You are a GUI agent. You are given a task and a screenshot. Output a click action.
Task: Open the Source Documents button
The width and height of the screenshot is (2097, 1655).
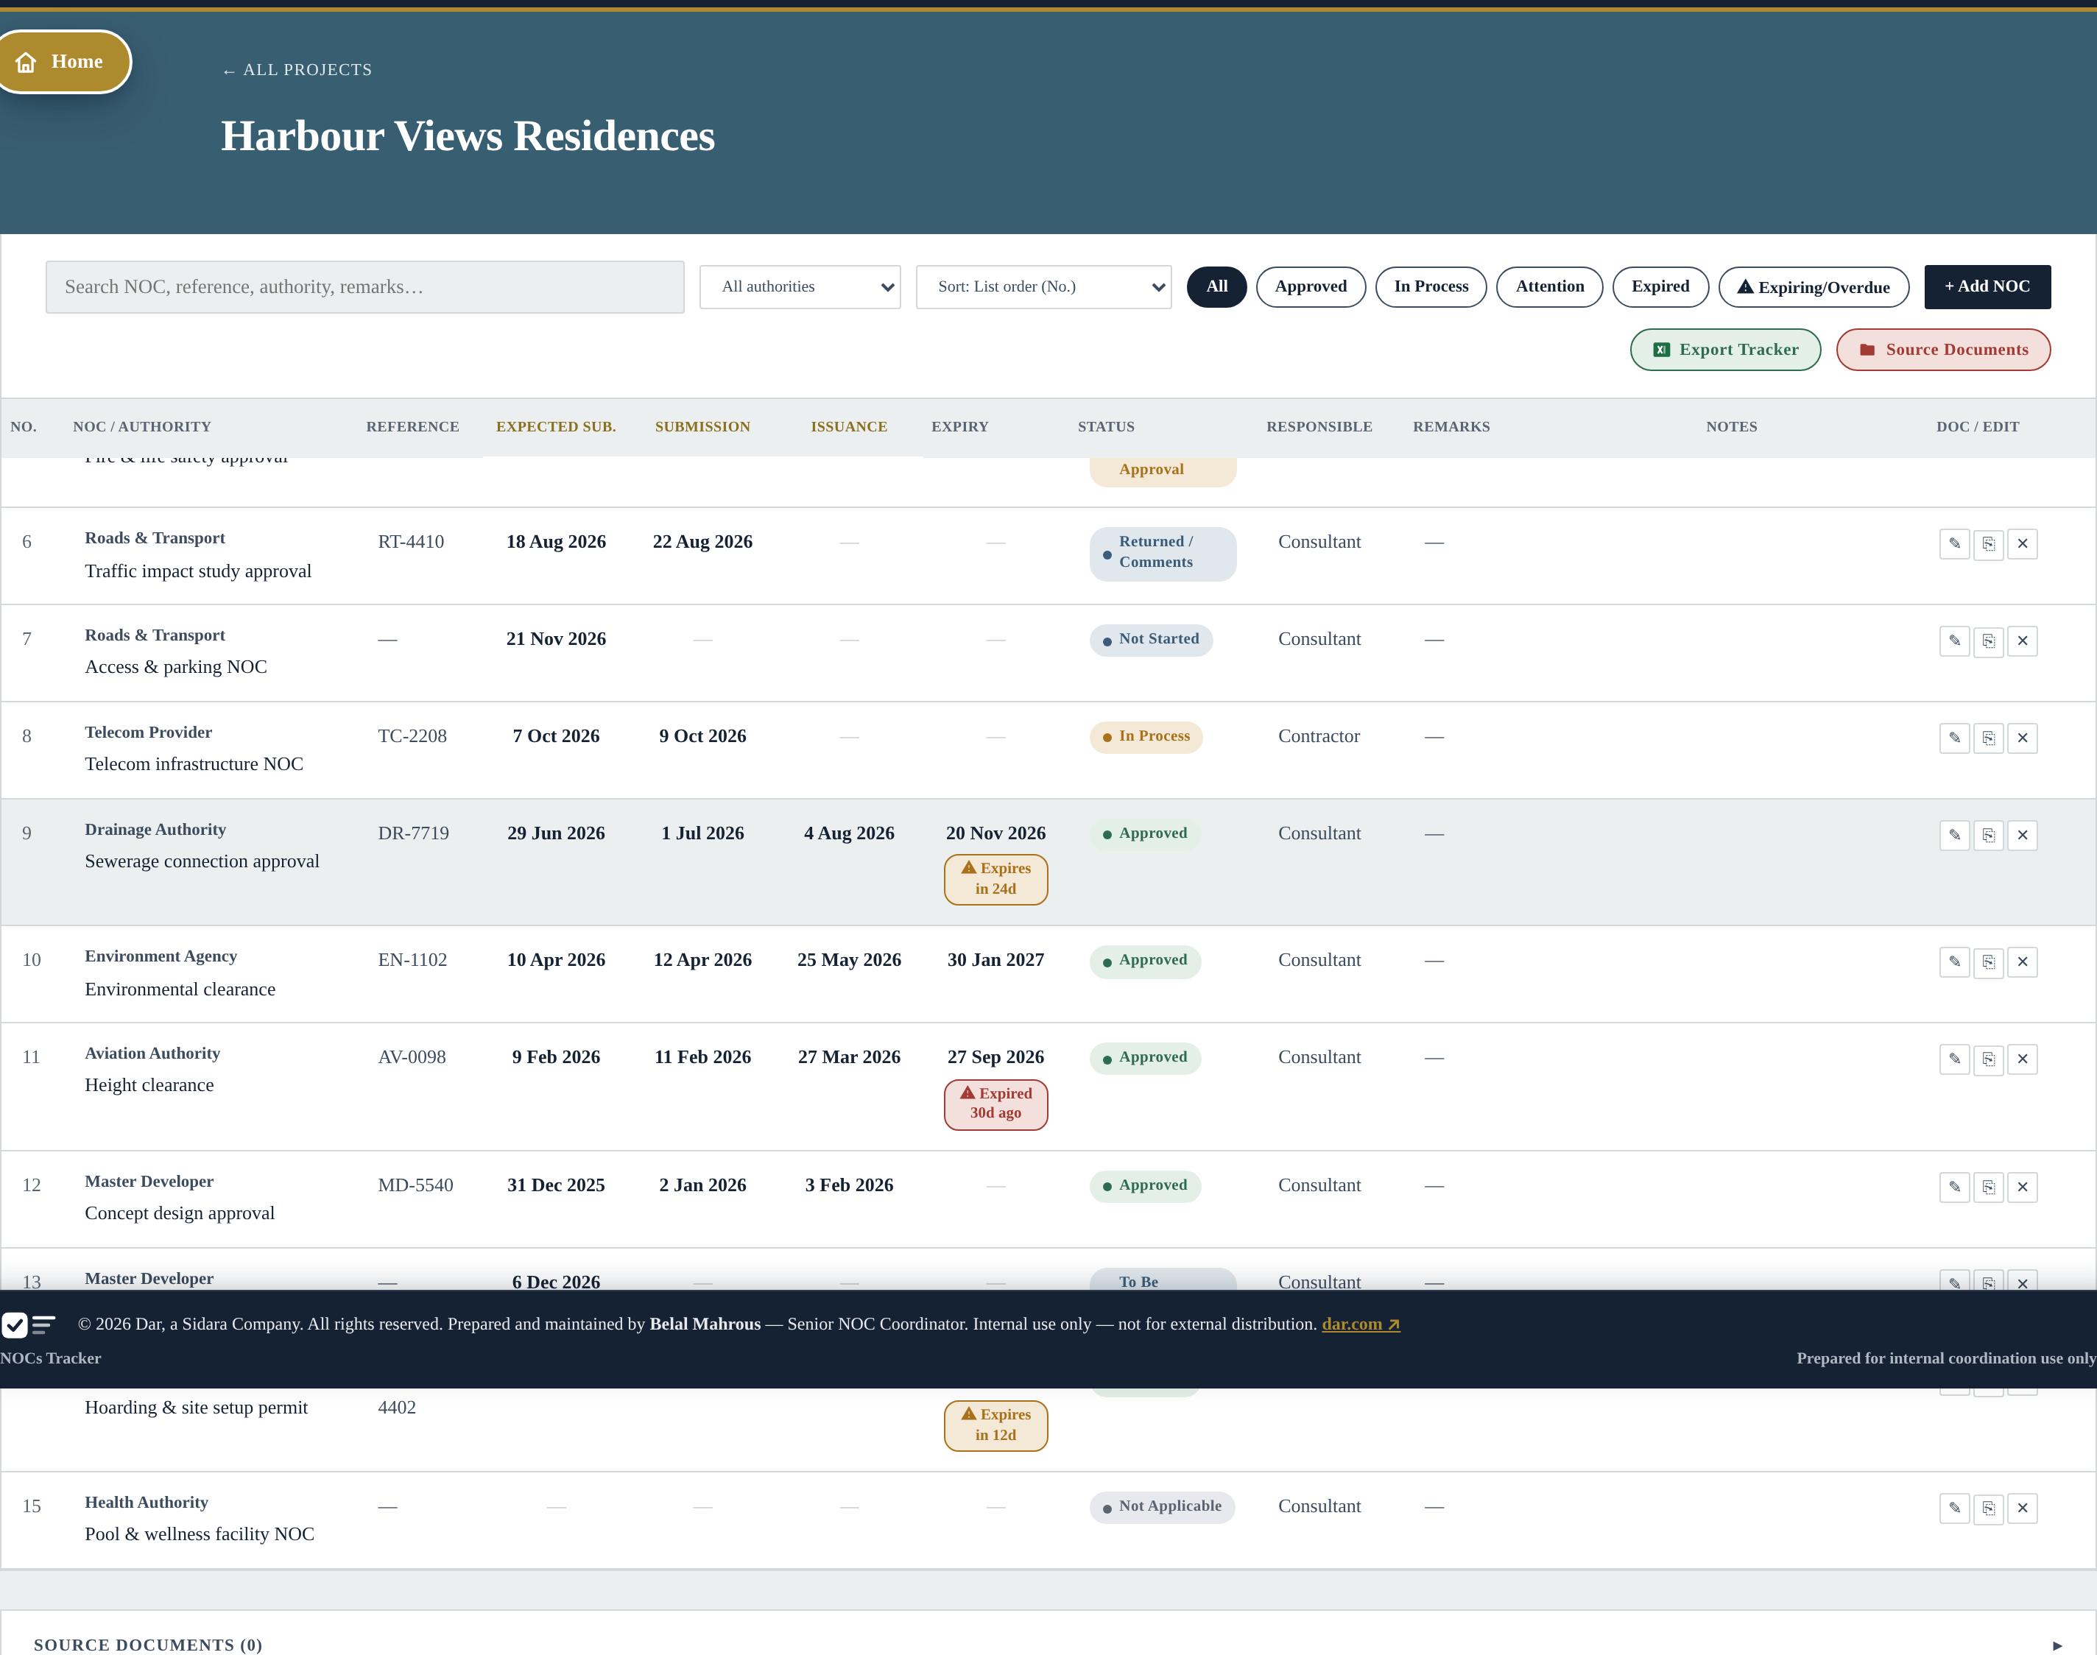(1943, 350)
